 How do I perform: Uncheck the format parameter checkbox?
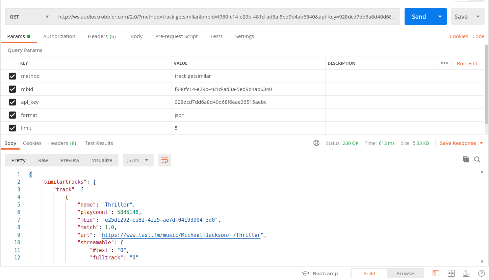tap(12, 115)
